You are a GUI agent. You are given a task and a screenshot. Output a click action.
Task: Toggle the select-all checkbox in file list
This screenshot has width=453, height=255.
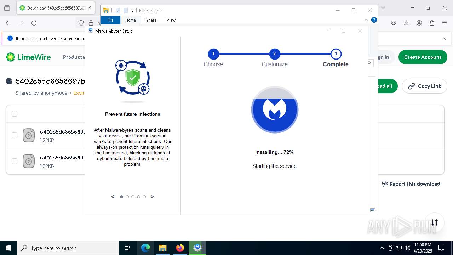pyautogui.click(x=15, y=114)
